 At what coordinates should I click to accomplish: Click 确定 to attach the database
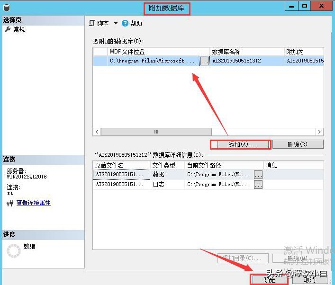tap(270, 279)
